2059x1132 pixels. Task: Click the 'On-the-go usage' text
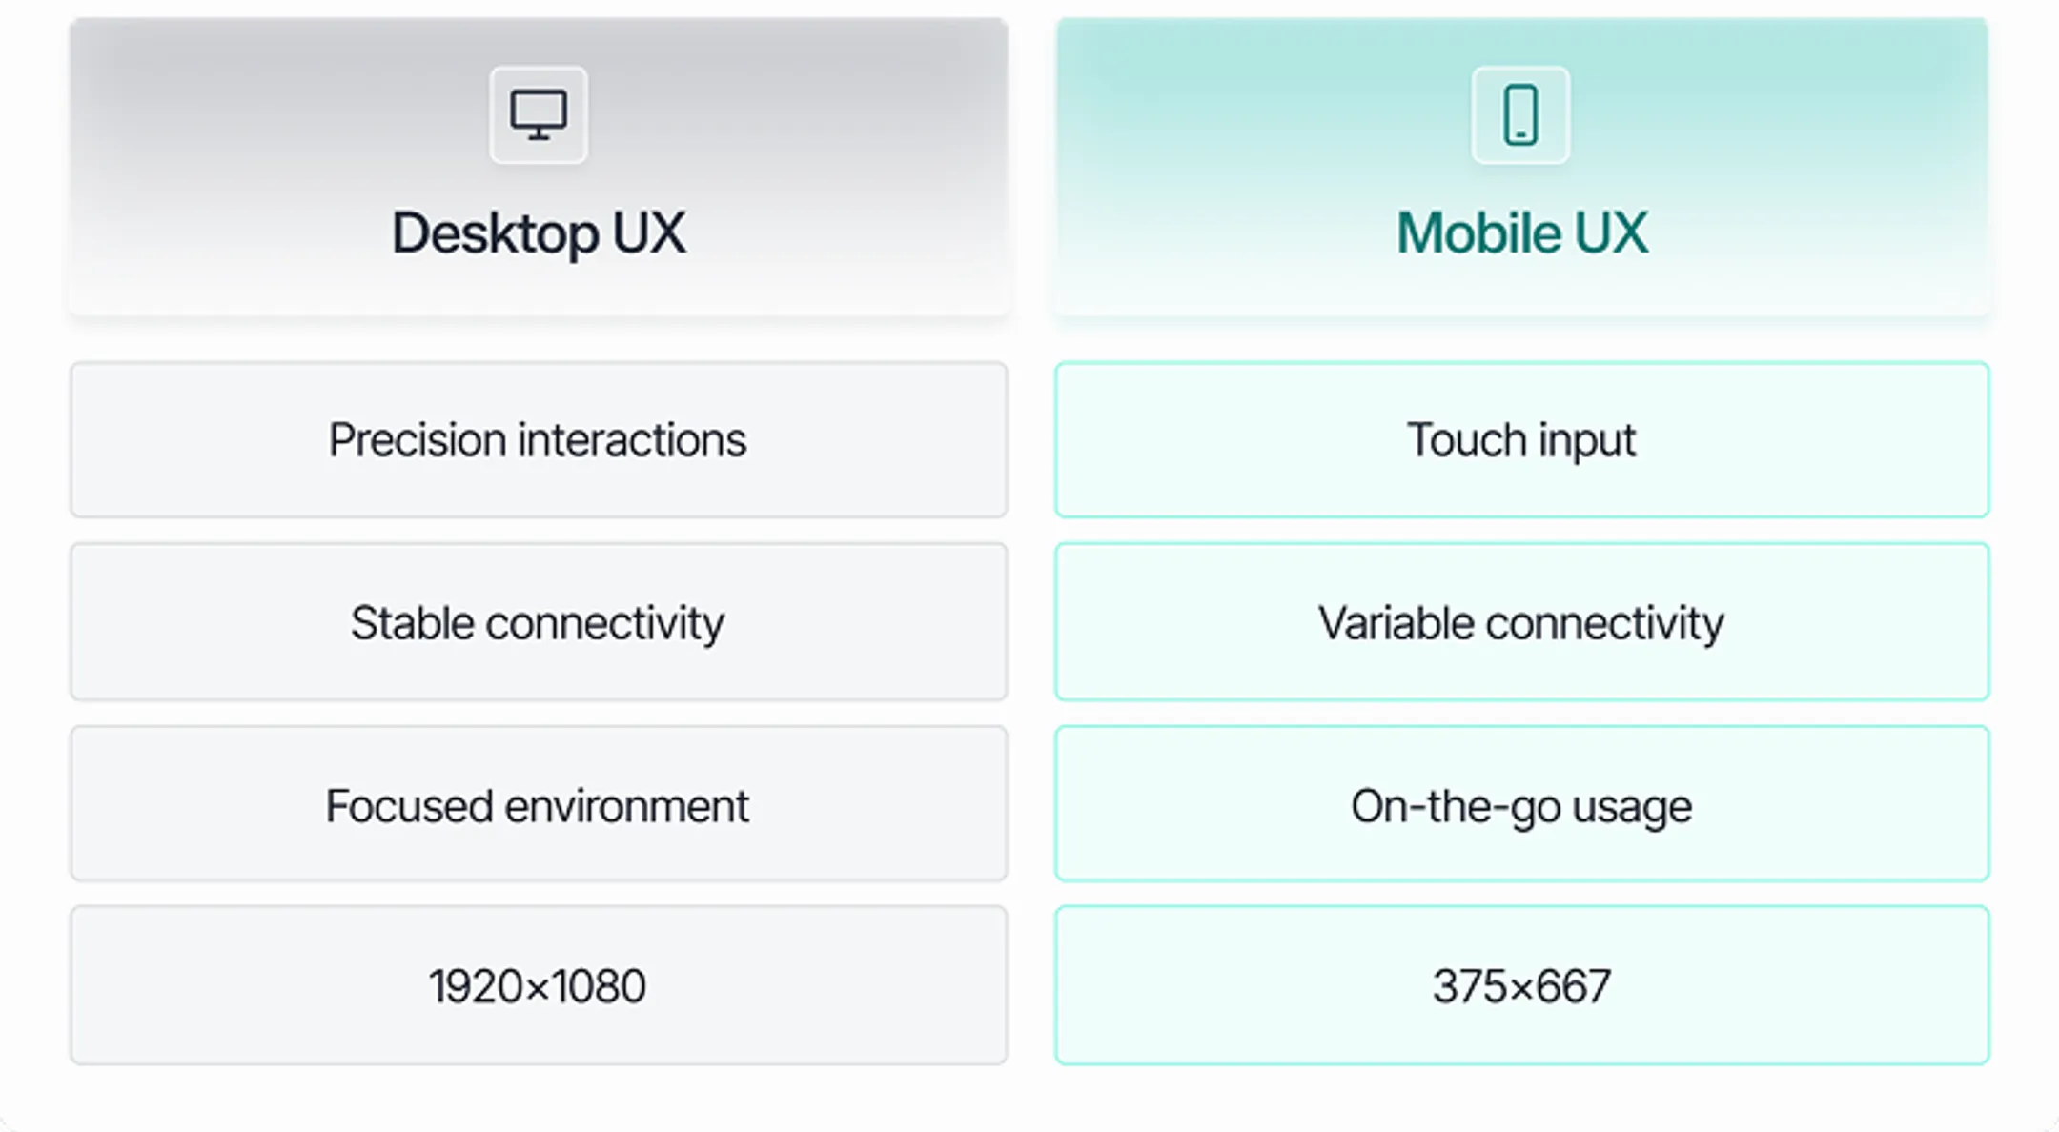1521,807
